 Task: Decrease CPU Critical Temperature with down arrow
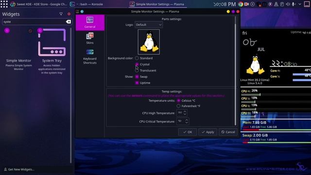[187, 123]
